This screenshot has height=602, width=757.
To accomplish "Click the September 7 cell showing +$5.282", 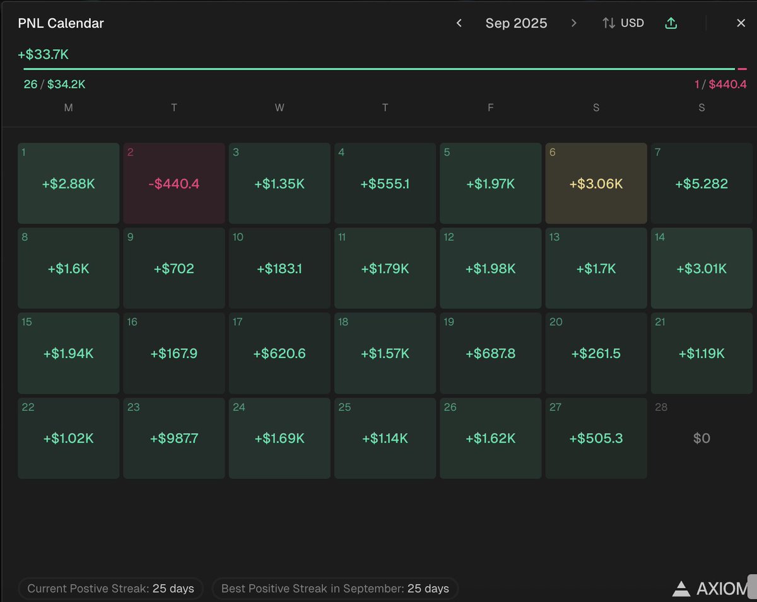I will (701, 183).
